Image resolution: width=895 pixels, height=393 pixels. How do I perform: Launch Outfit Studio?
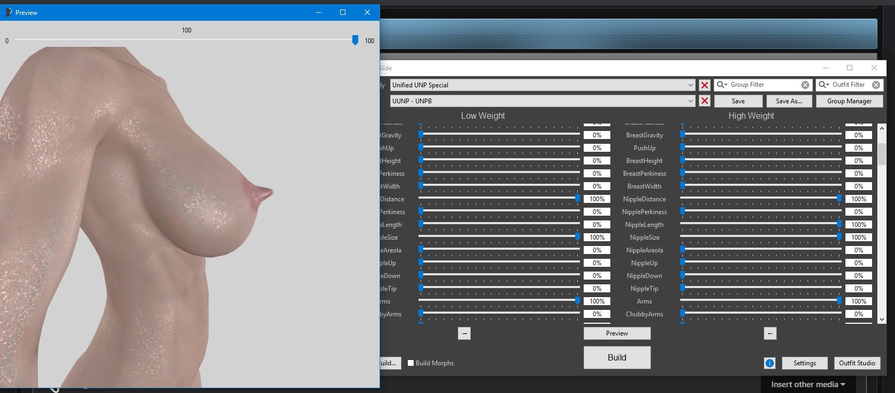click(857, 363)
